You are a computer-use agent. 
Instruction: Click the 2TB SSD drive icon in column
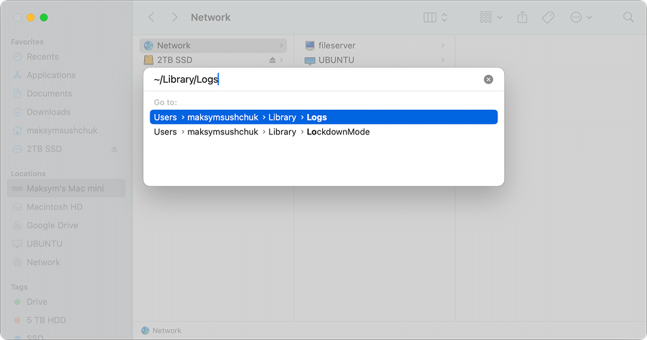click(148, 60)
